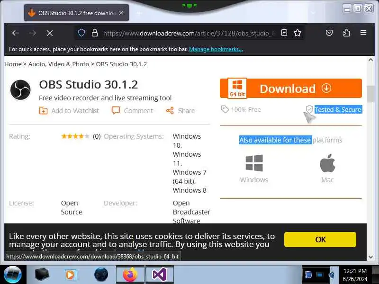This screenshot has height=284, width=379.
Task: Select the Mac platform apple icon
Action: [x=327, y=163]
